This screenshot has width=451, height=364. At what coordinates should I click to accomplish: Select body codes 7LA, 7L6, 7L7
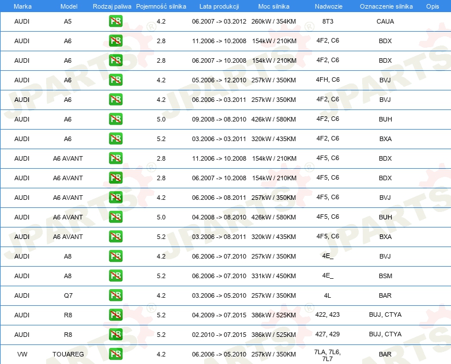pos(328,355)
